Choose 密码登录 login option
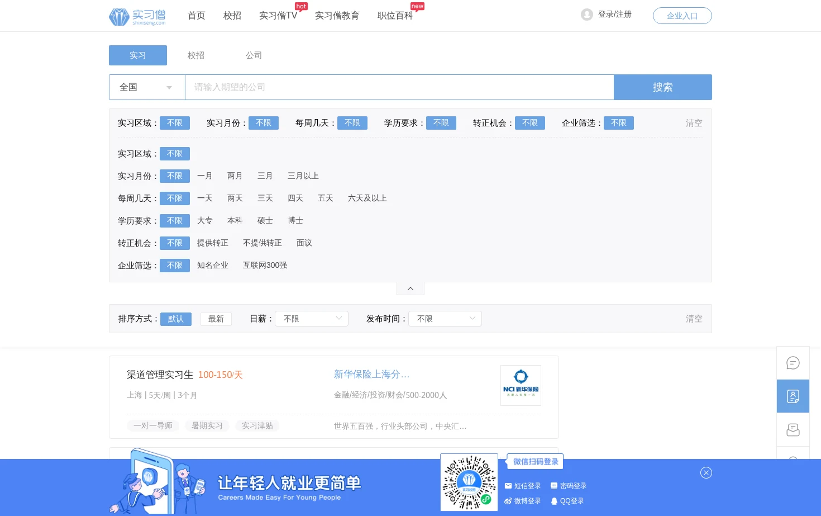The image size is (821, 516). coord(569,486)
